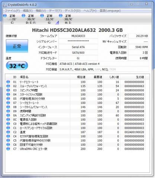This screenshot has width=155, height=178.
Task: Click the firmware field ML60A5C0
Action: 78,36
